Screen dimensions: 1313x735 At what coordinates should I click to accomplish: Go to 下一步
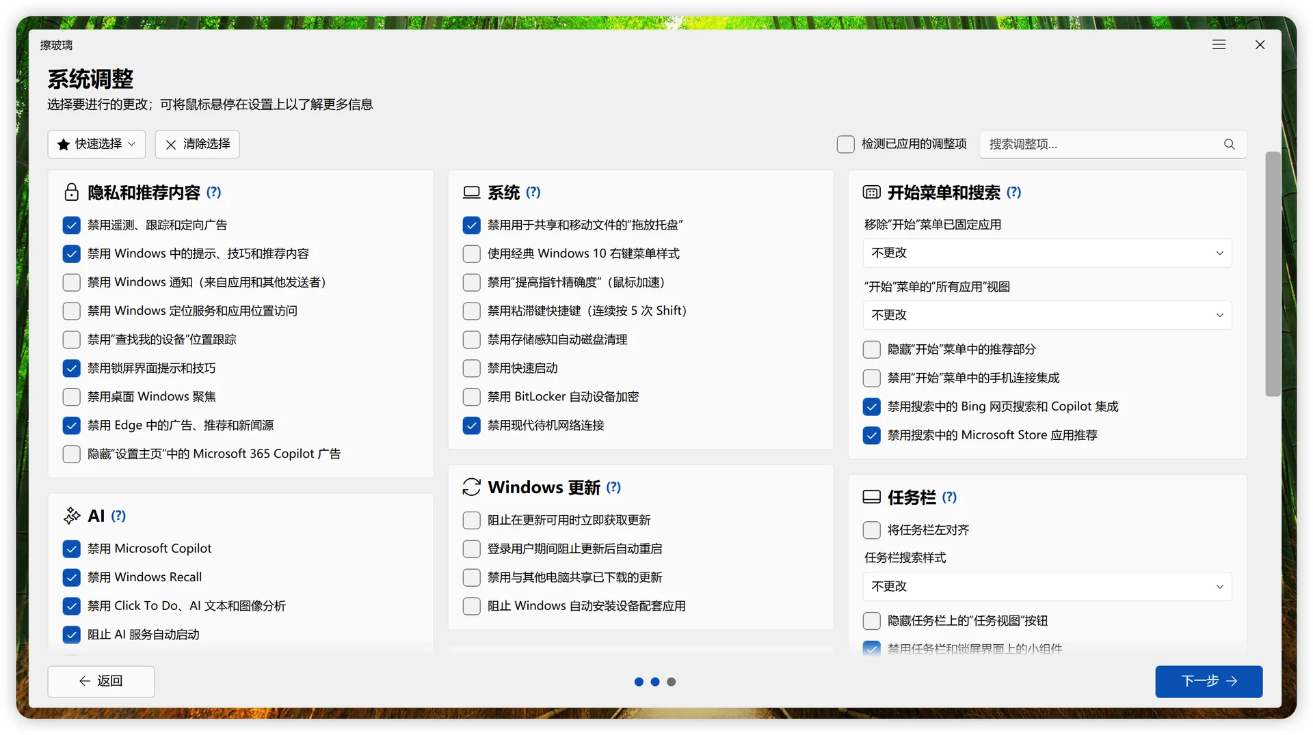(x=1208, y=681)
